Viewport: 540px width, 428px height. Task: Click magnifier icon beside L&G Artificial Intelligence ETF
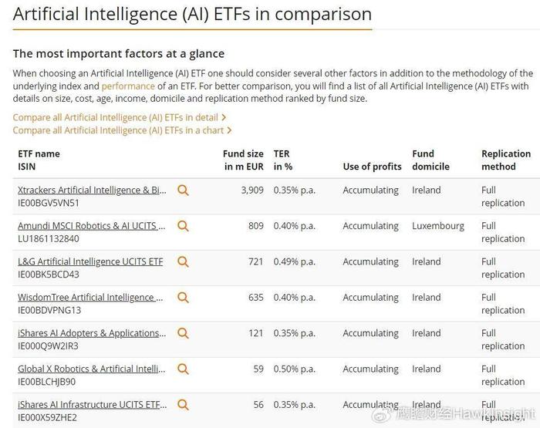[x=183, y=261]
